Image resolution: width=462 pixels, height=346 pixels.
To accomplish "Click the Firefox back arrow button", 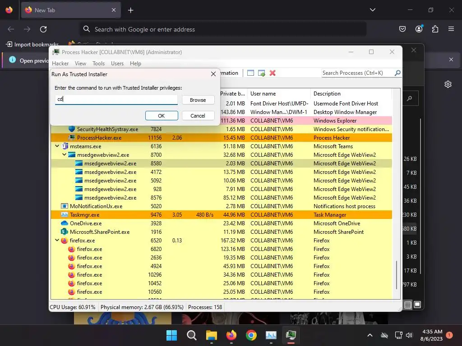I will [11, 29].
